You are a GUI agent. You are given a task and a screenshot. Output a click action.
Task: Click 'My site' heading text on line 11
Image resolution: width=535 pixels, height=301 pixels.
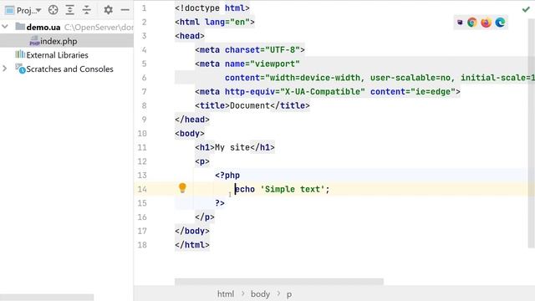pyautogui.click(x=232, y=147)
